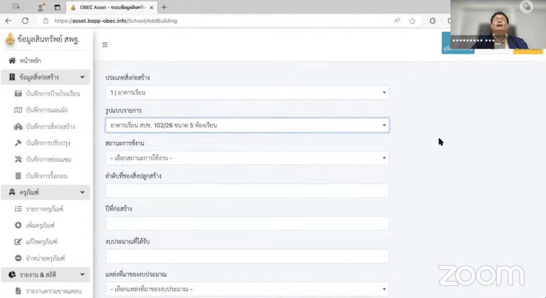Open แก้ไขครุภัณฑ์ link
The width and height of the screenshot is (546, 298).
click(42, 241)
